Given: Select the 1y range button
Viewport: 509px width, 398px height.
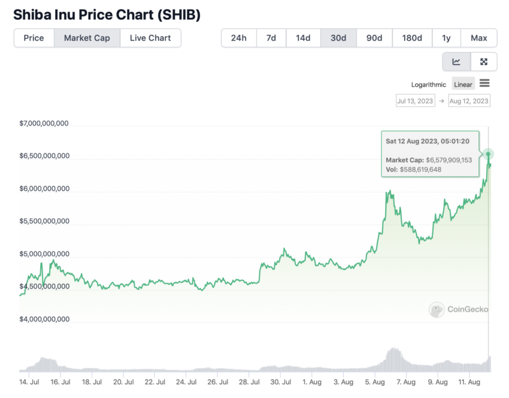Looking at the screenshot, I should pyautogui.click(x=446, y=38).
